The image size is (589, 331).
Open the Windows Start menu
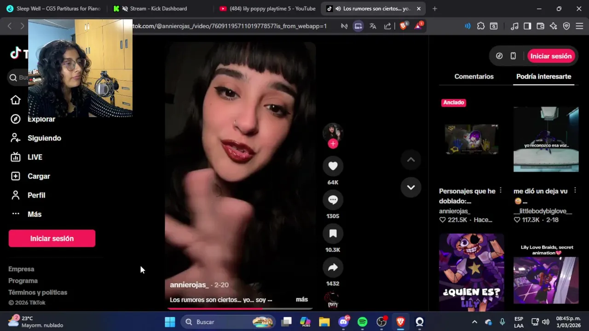pos(170,322)
